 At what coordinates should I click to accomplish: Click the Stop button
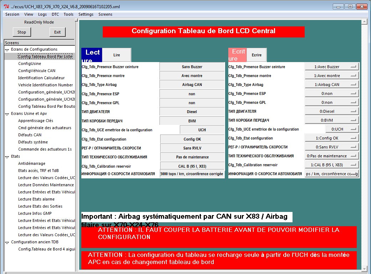pyautogui.click(x=21, y=32)
